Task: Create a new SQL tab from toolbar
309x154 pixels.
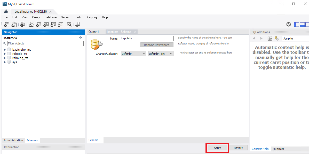Action: pyautogui.click(x=7, y=24)
